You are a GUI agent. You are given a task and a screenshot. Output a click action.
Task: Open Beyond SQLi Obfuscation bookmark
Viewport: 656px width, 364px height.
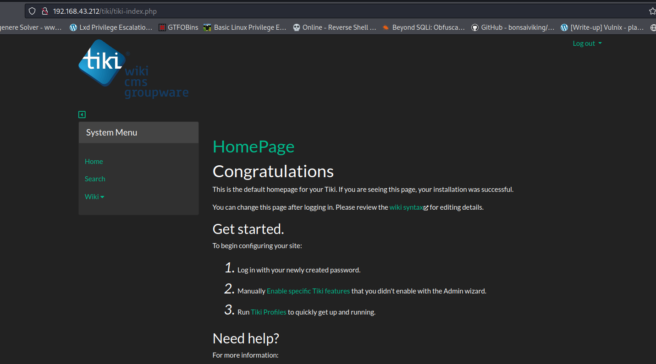(424, 27)
